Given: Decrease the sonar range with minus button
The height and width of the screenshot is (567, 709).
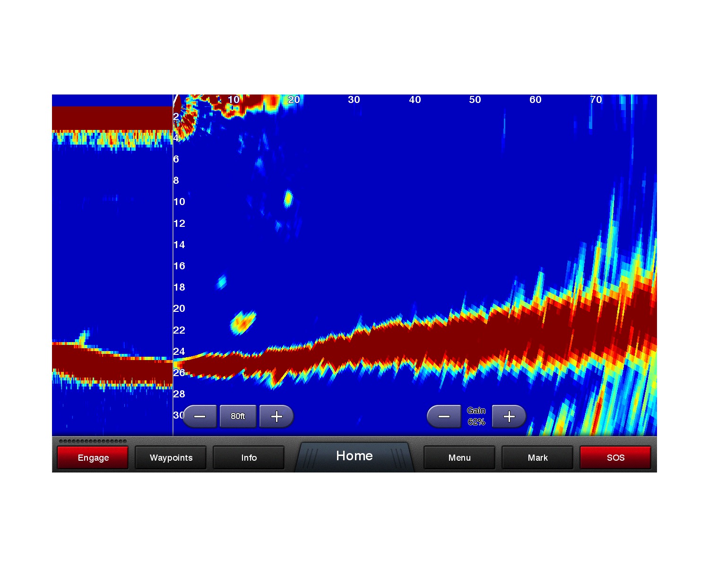Looking at the screenshot, I should [x=199, y=416].
